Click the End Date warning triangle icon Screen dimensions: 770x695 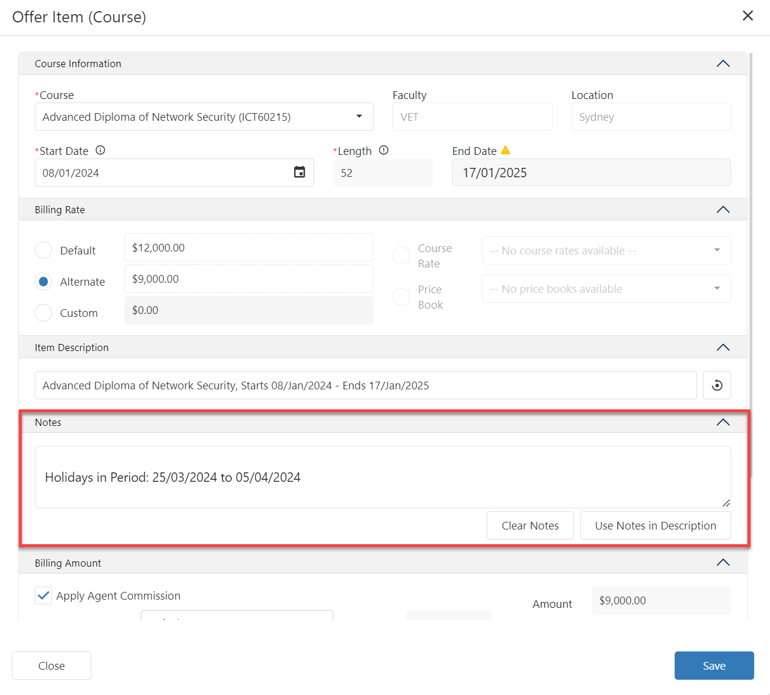[x=505, y=150]
